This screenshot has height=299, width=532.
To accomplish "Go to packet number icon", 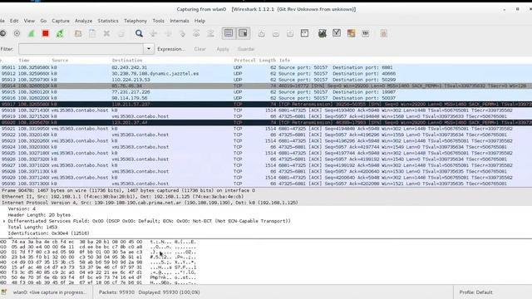I will (x=182, y=33).
